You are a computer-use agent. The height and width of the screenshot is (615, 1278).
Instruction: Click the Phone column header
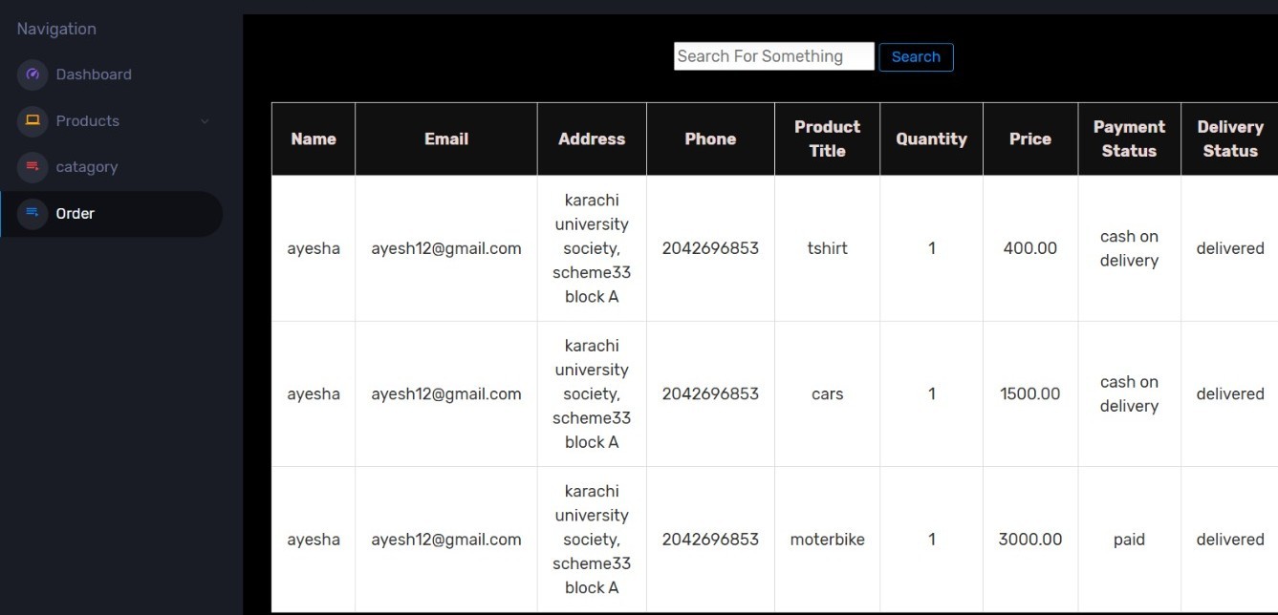click(710, 138)
